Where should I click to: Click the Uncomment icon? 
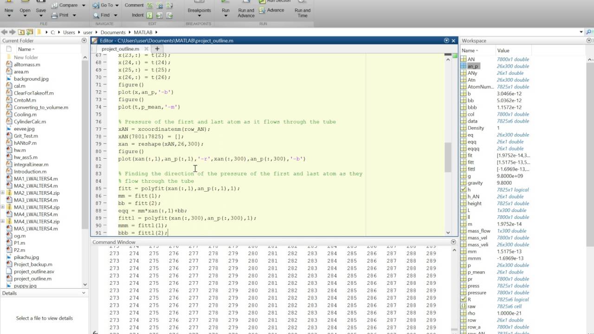pyautogui.click(x=160, y=6)
